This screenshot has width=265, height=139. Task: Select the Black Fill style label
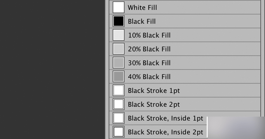[142, 21]
